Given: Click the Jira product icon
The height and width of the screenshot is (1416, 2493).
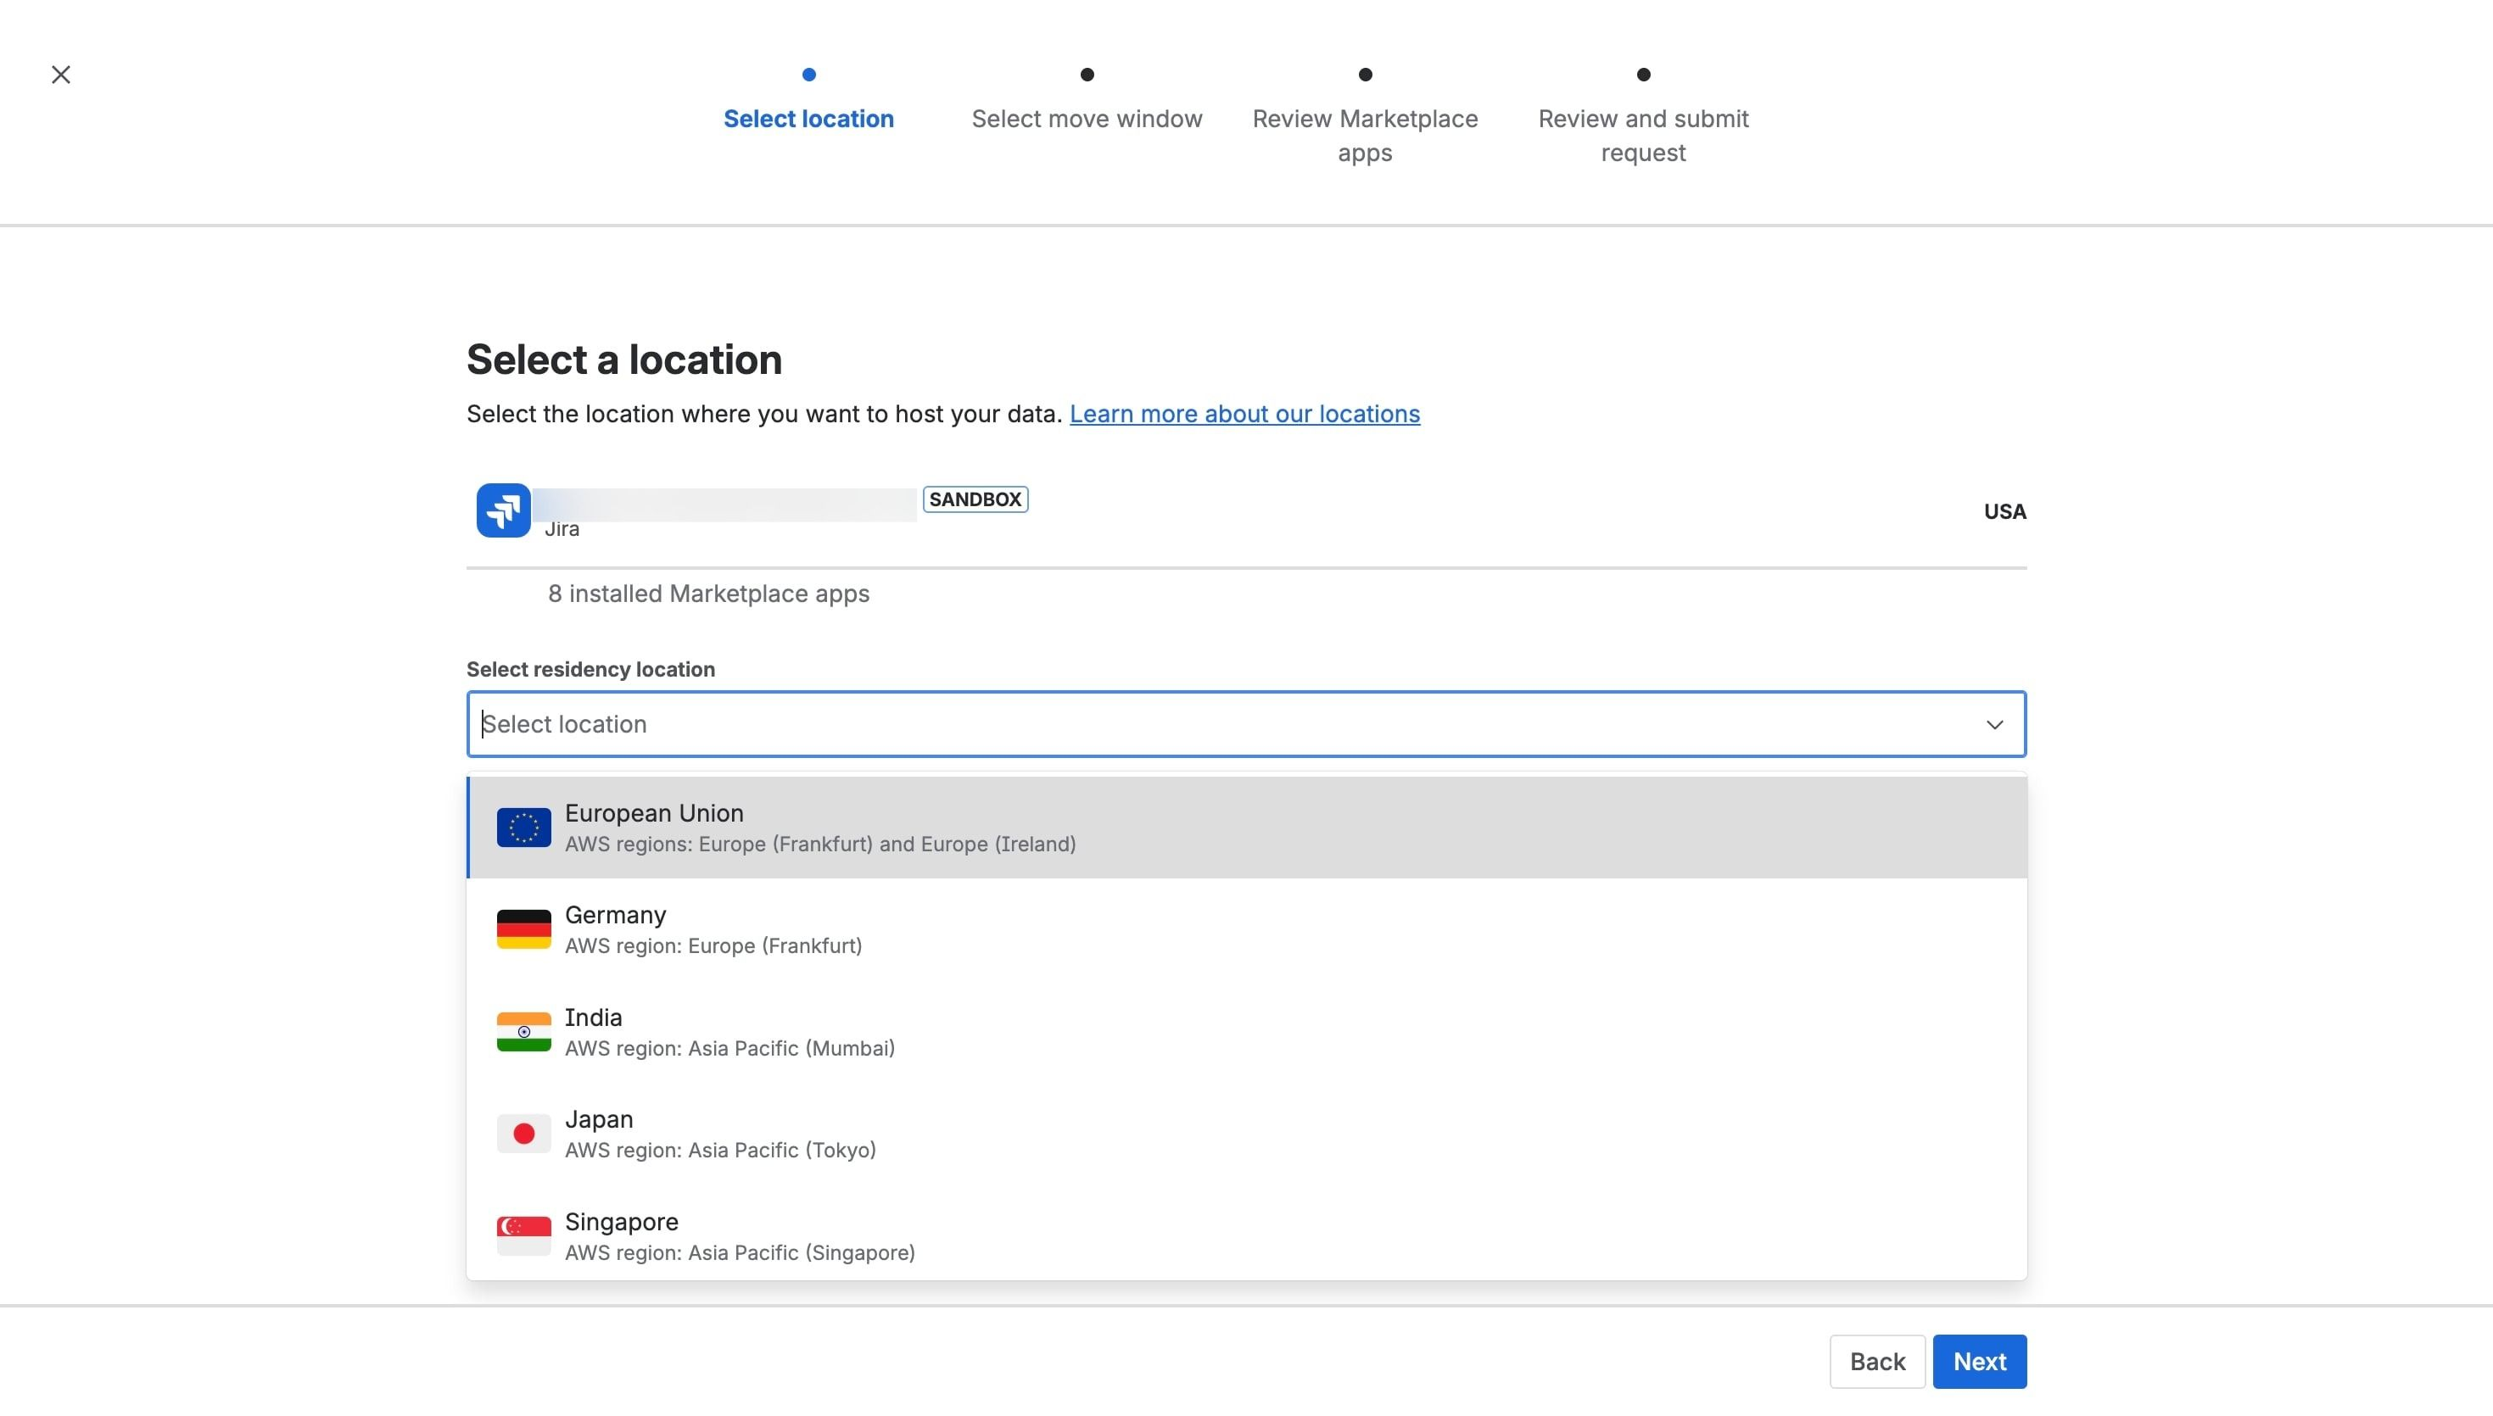Looking at the screenshot, I should [x=503, y=510].
